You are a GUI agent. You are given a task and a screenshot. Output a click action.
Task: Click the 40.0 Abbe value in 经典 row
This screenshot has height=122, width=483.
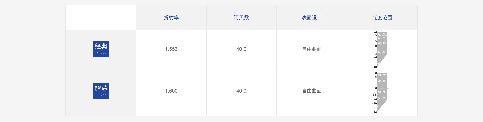click(241, 49)
